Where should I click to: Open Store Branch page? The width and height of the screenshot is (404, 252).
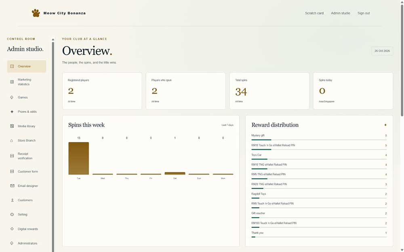click(27, 140)
